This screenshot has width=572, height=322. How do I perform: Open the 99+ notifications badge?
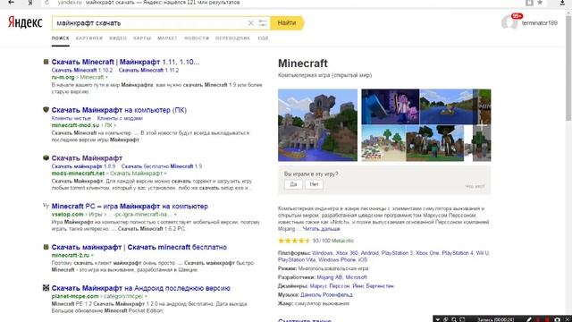click(x=517, y=16)
